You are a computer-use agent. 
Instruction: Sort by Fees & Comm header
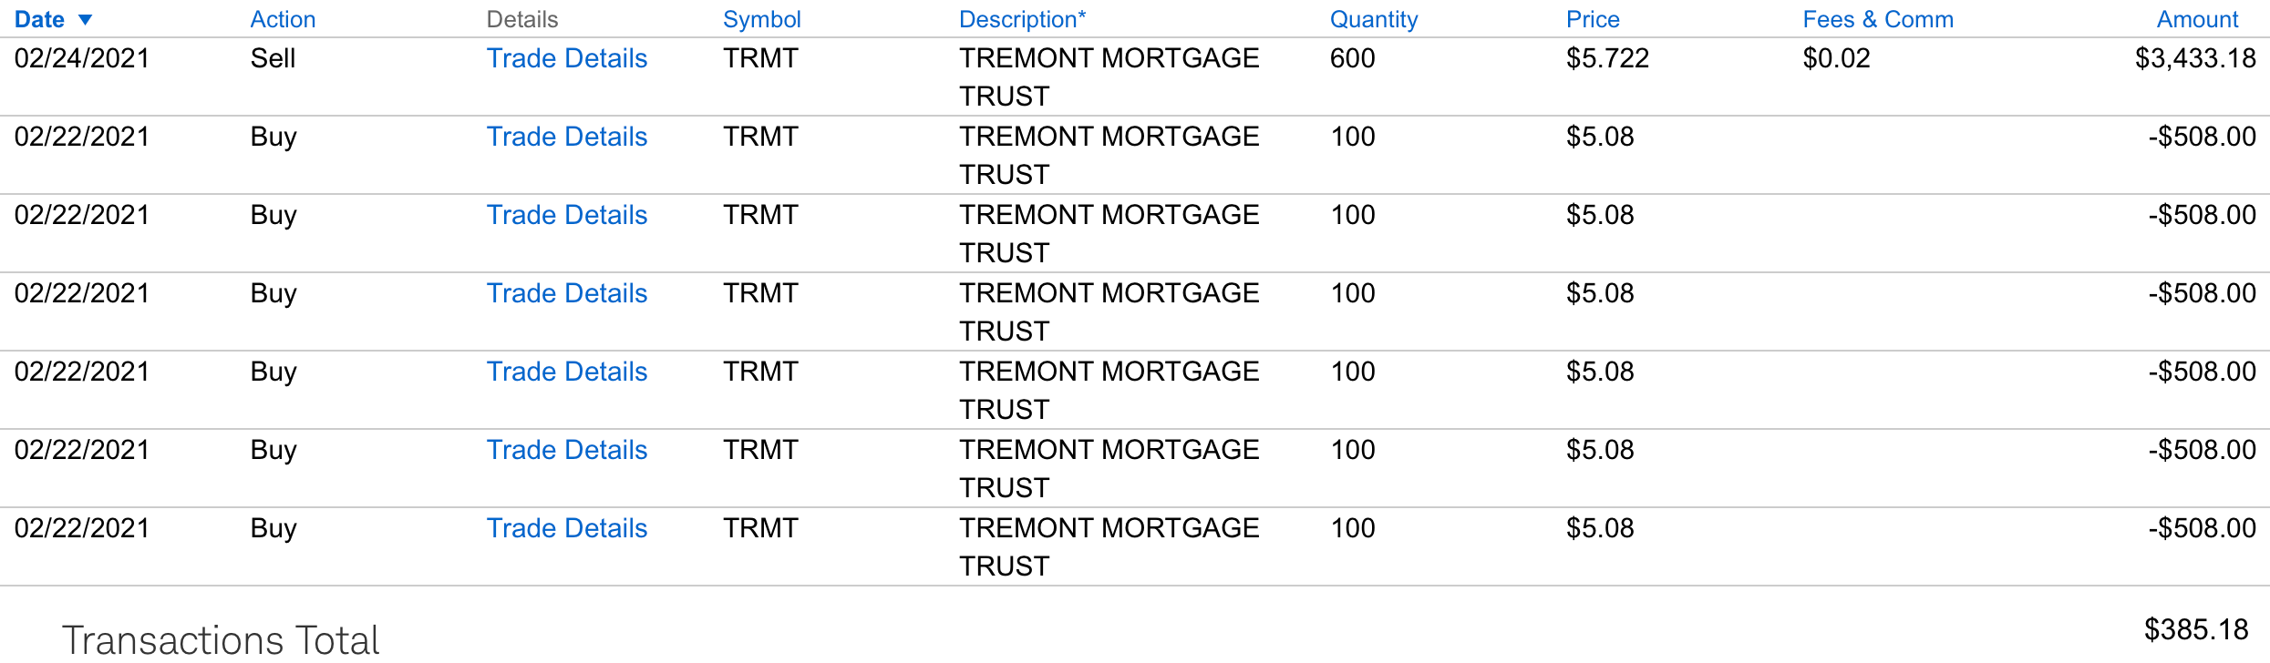tap(1877, 20)
